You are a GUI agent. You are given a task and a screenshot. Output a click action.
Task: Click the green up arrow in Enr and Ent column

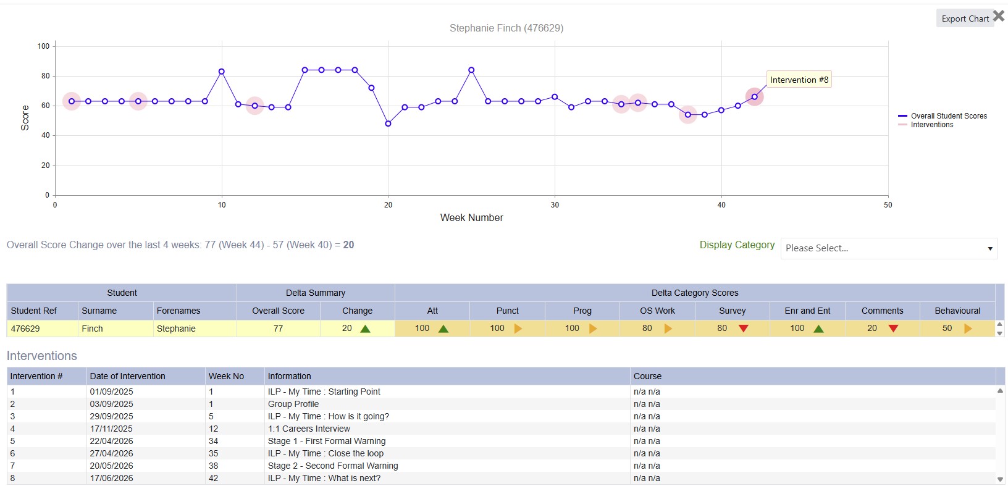coord(818,329)
